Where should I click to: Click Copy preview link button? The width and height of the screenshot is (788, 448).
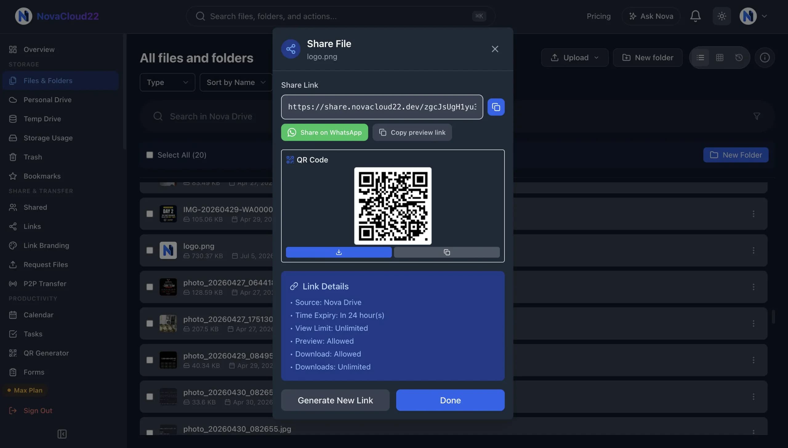click(412, 132)
